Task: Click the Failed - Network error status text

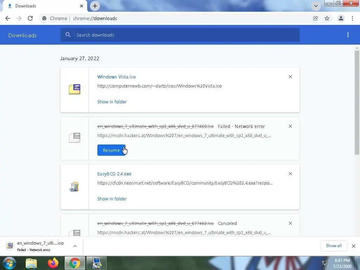Action: tap(241, 126)
